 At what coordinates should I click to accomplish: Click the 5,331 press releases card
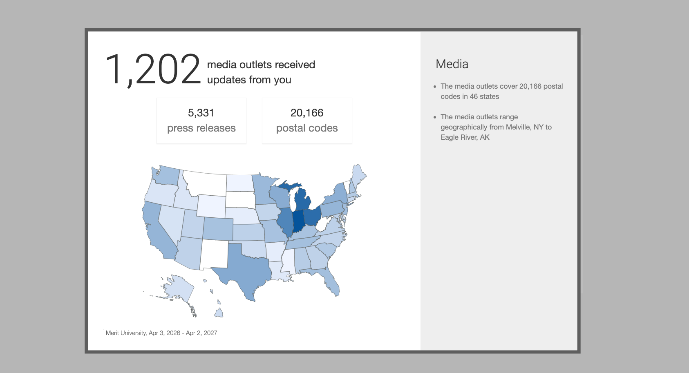tap(201, 121)
